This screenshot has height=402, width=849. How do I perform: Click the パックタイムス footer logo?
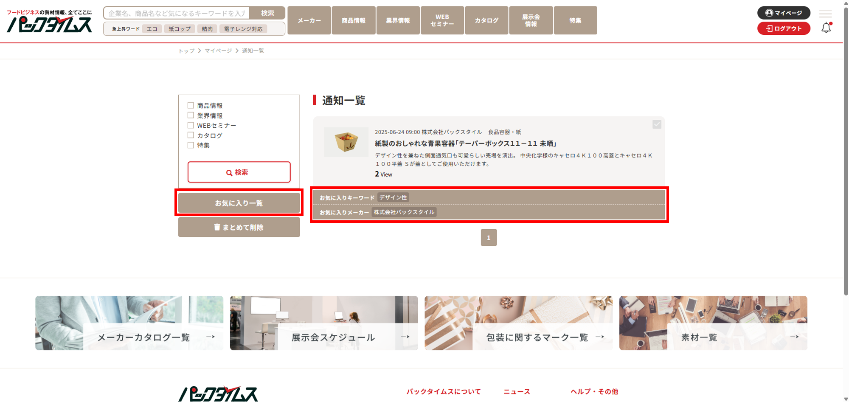(x=218, y=394)
